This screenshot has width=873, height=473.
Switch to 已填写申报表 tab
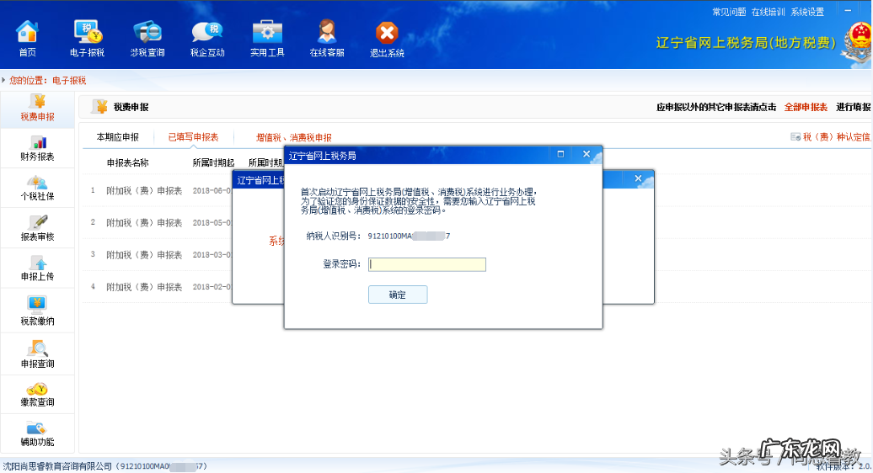(193, 136)
